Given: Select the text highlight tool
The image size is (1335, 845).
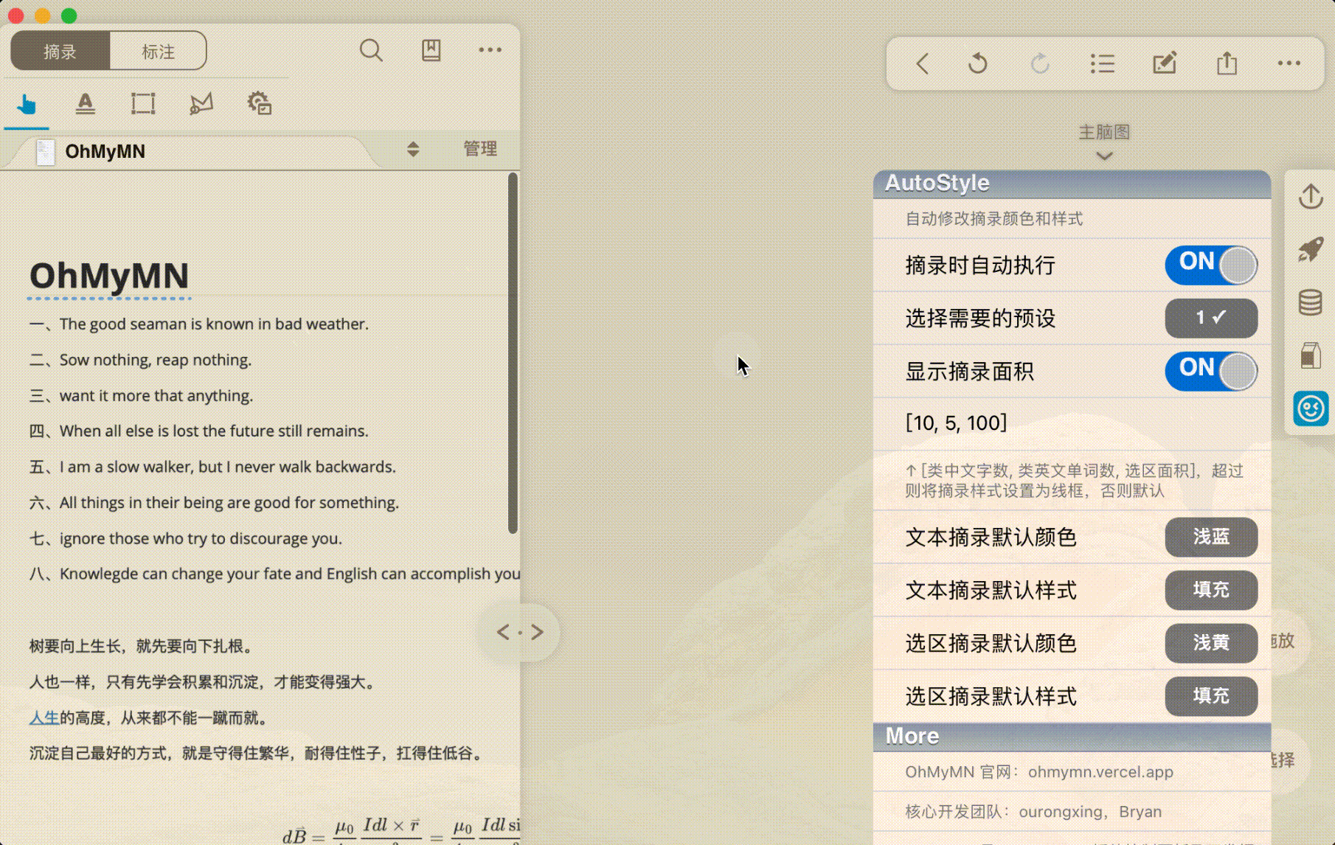Looking at the screenshot, I should pyautogui.click(x=86, y=104).
